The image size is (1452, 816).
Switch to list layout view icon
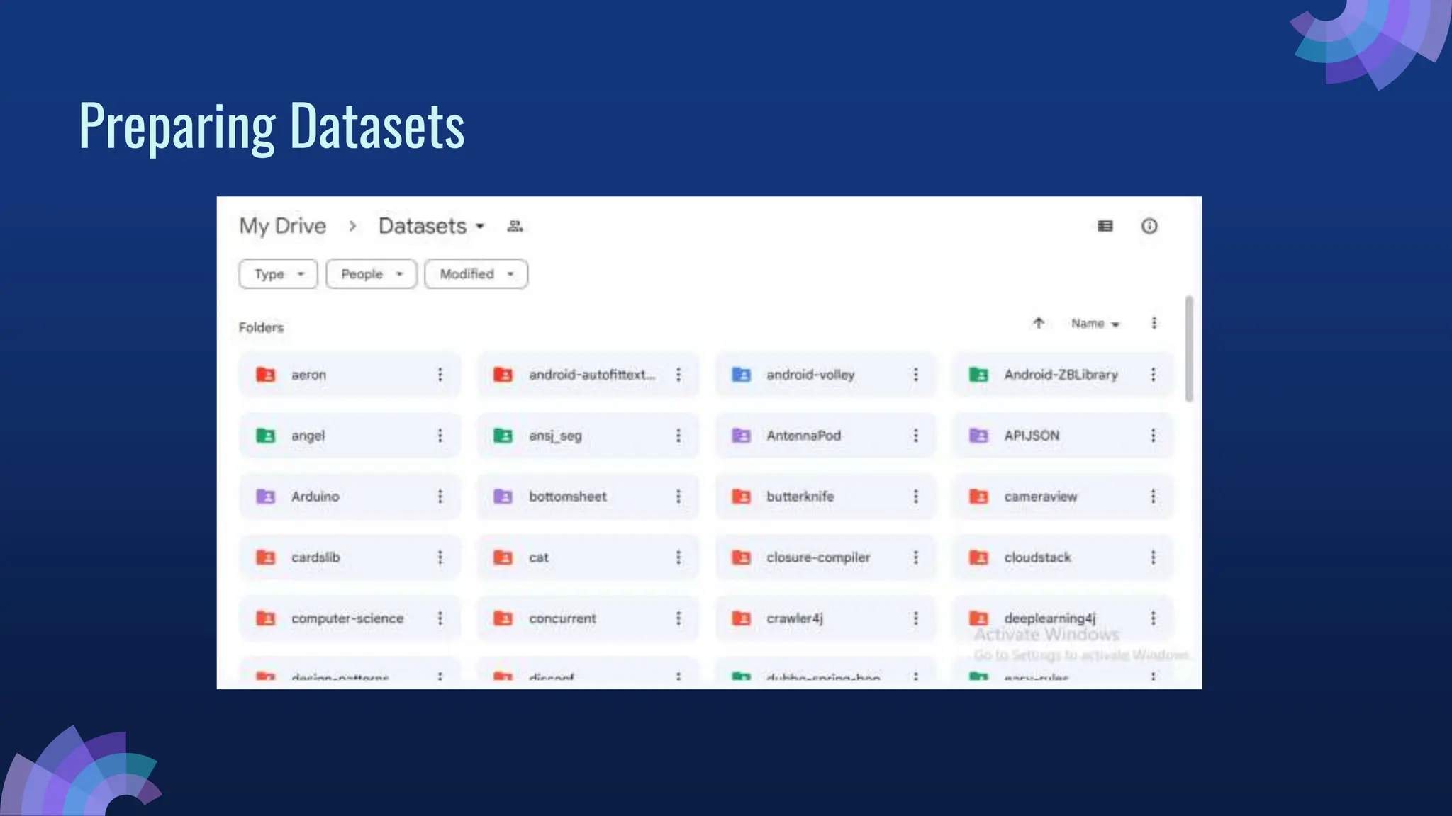(x=1105, y=226)
